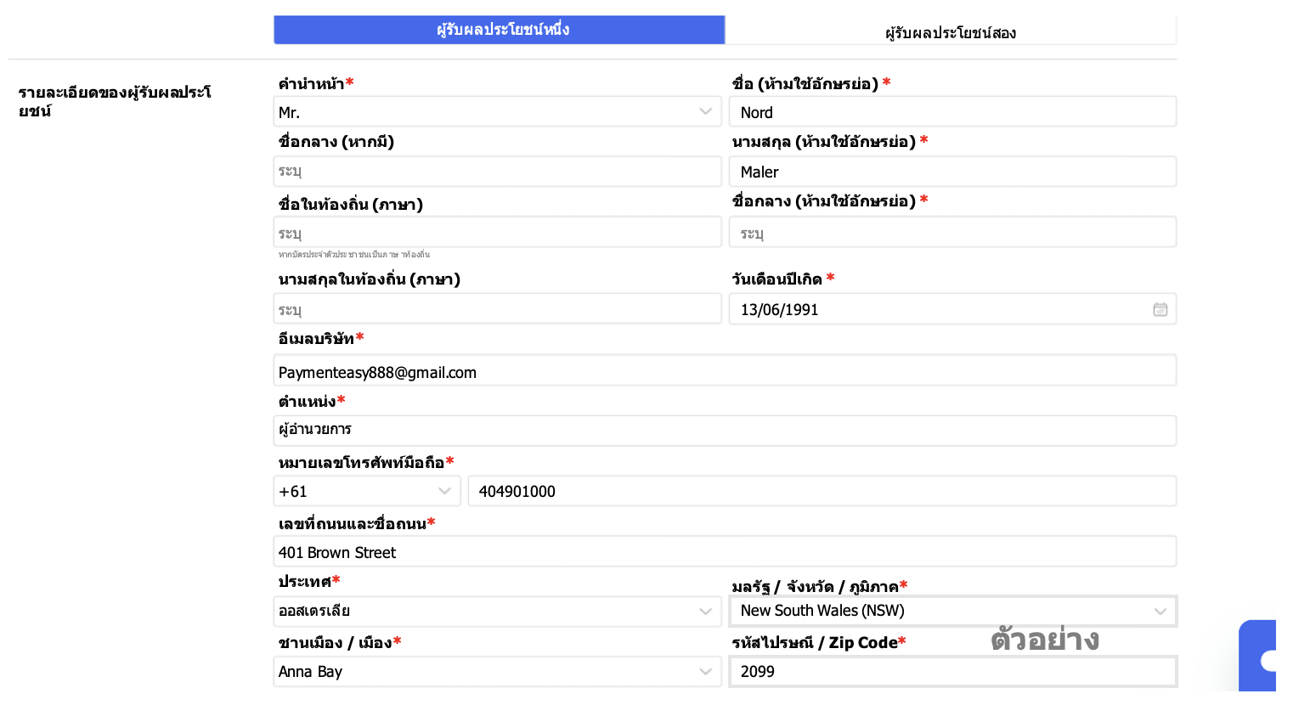This screenshot has height=705, width=1293.
Task: Open the calendar icon in date field
Action: coord(1160,309)
